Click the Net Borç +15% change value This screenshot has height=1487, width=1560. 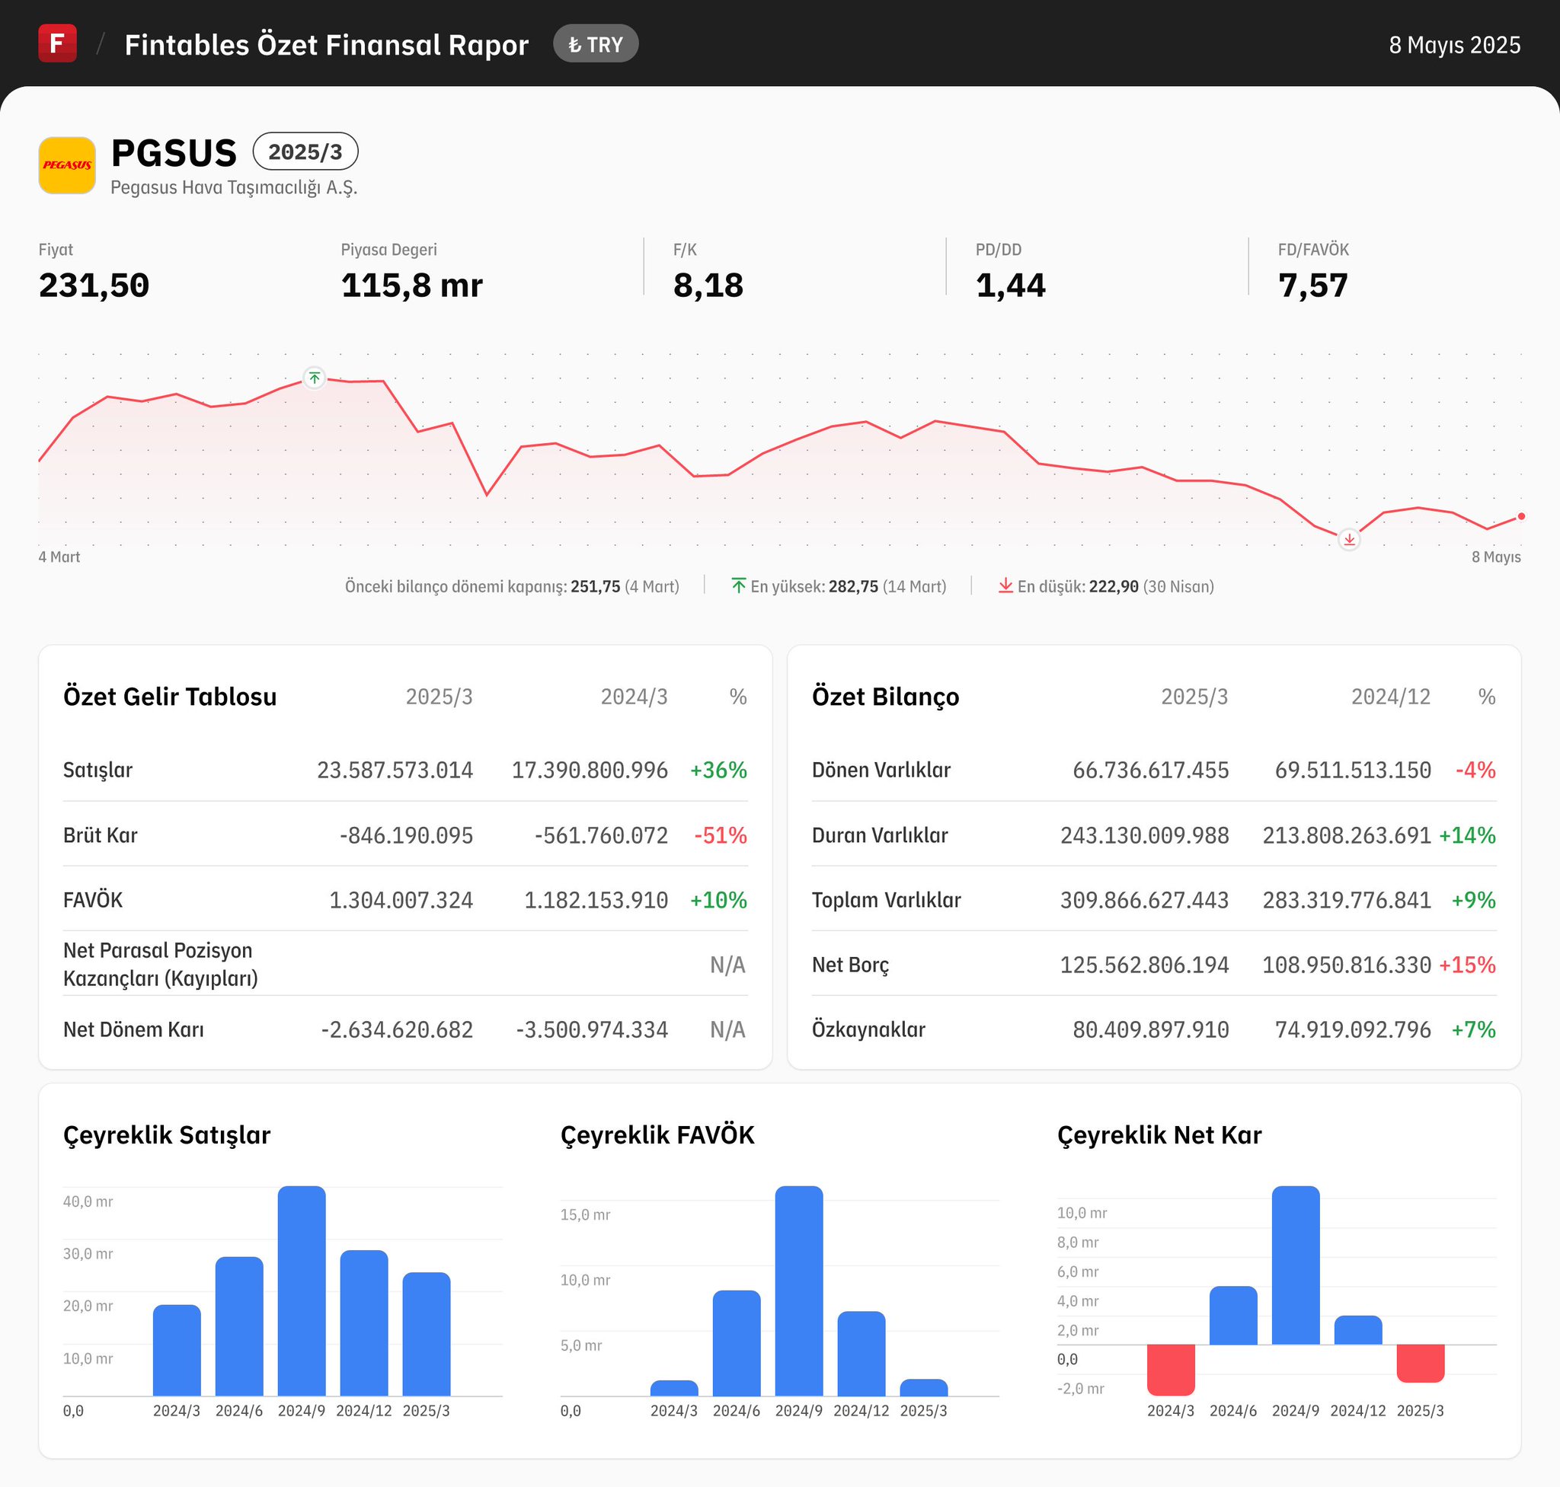[1466, 965]
